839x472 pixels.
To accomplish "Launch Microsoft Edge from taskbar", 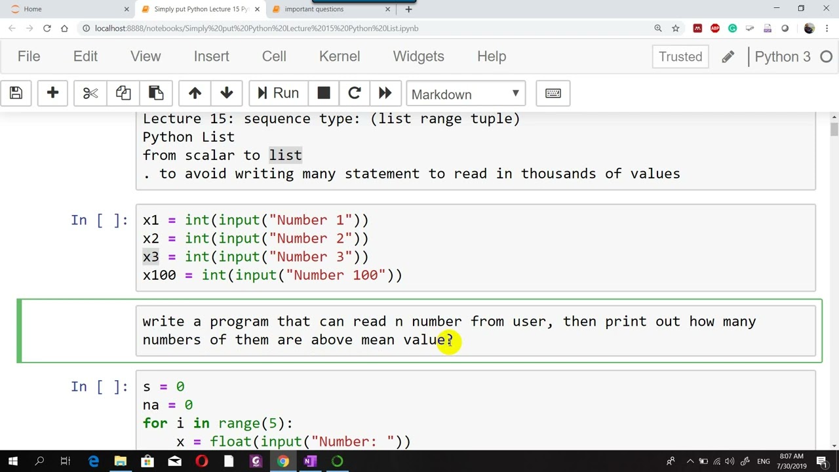I will tap(94, 462).
